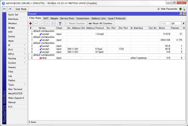The image size is (188, 126).
Task: Click the red plus Add rule icon
Action: point(31,23)
